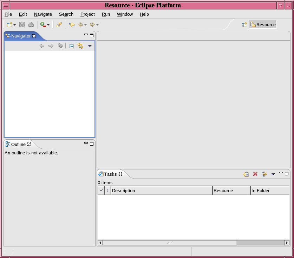
Task: Open the File menu
Action: coord(8,14)
